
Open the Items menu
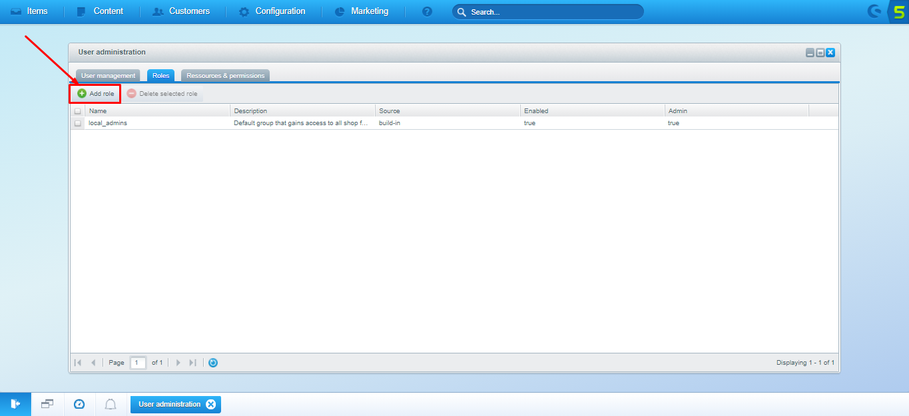tap(30, 11)
